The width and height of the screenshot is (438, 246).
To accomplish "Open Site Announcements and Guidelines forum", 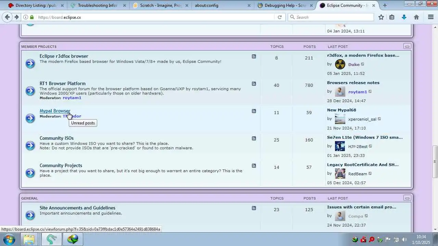I will click(x=77, y=208).
